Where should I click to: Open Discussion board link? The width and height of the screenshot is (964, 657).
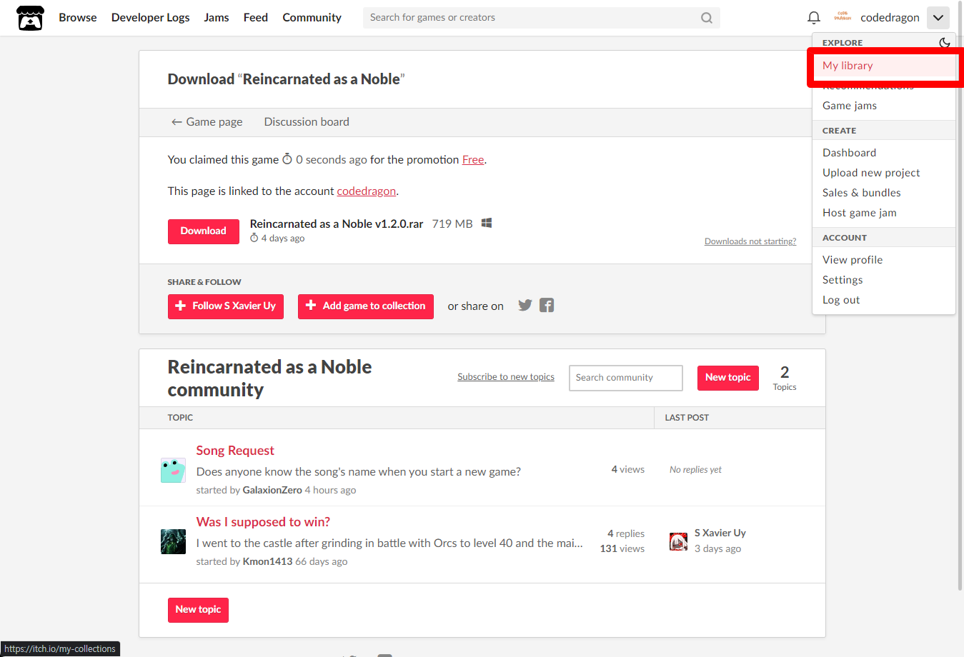click(307, 122)
